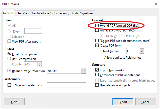Select JPEG compression radio button
Screen dimensions: 160x109
10,59
